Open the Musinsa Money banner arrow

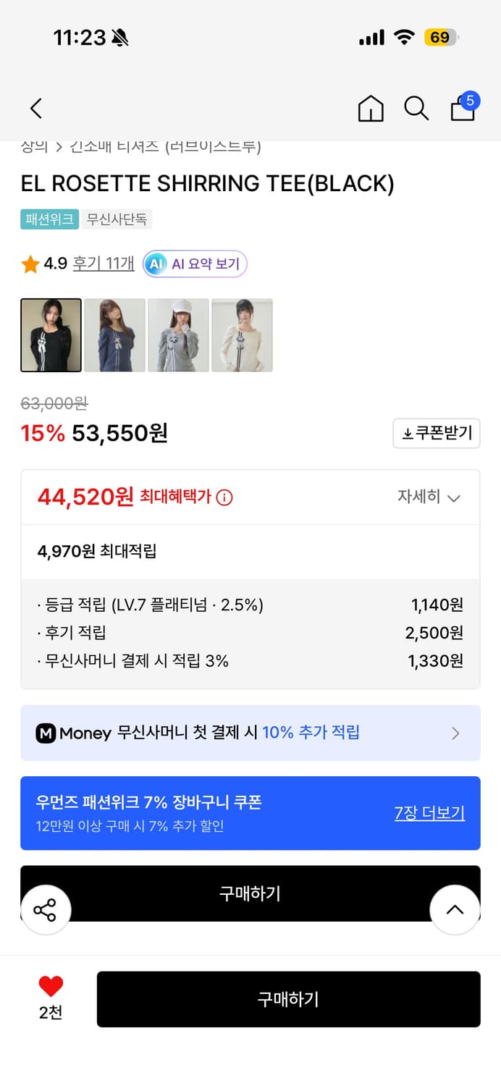tap(456, 733)
